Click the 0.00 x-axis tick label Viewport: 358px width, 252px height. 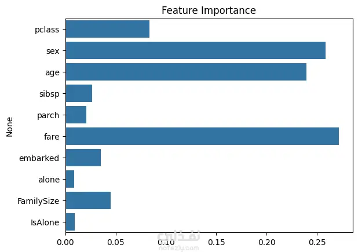point(65,239)
